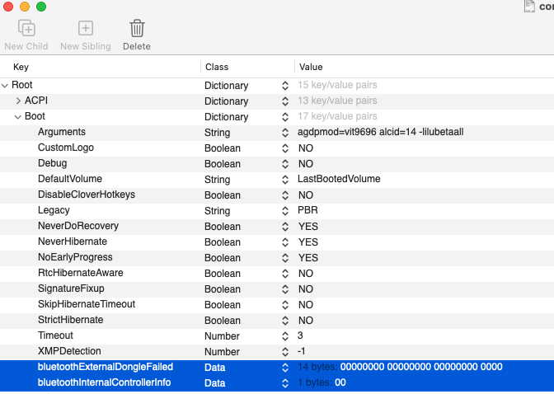Select the Legacy key
Image resolution: width=554 pixels, height=394 pixels.
[54, 211]
